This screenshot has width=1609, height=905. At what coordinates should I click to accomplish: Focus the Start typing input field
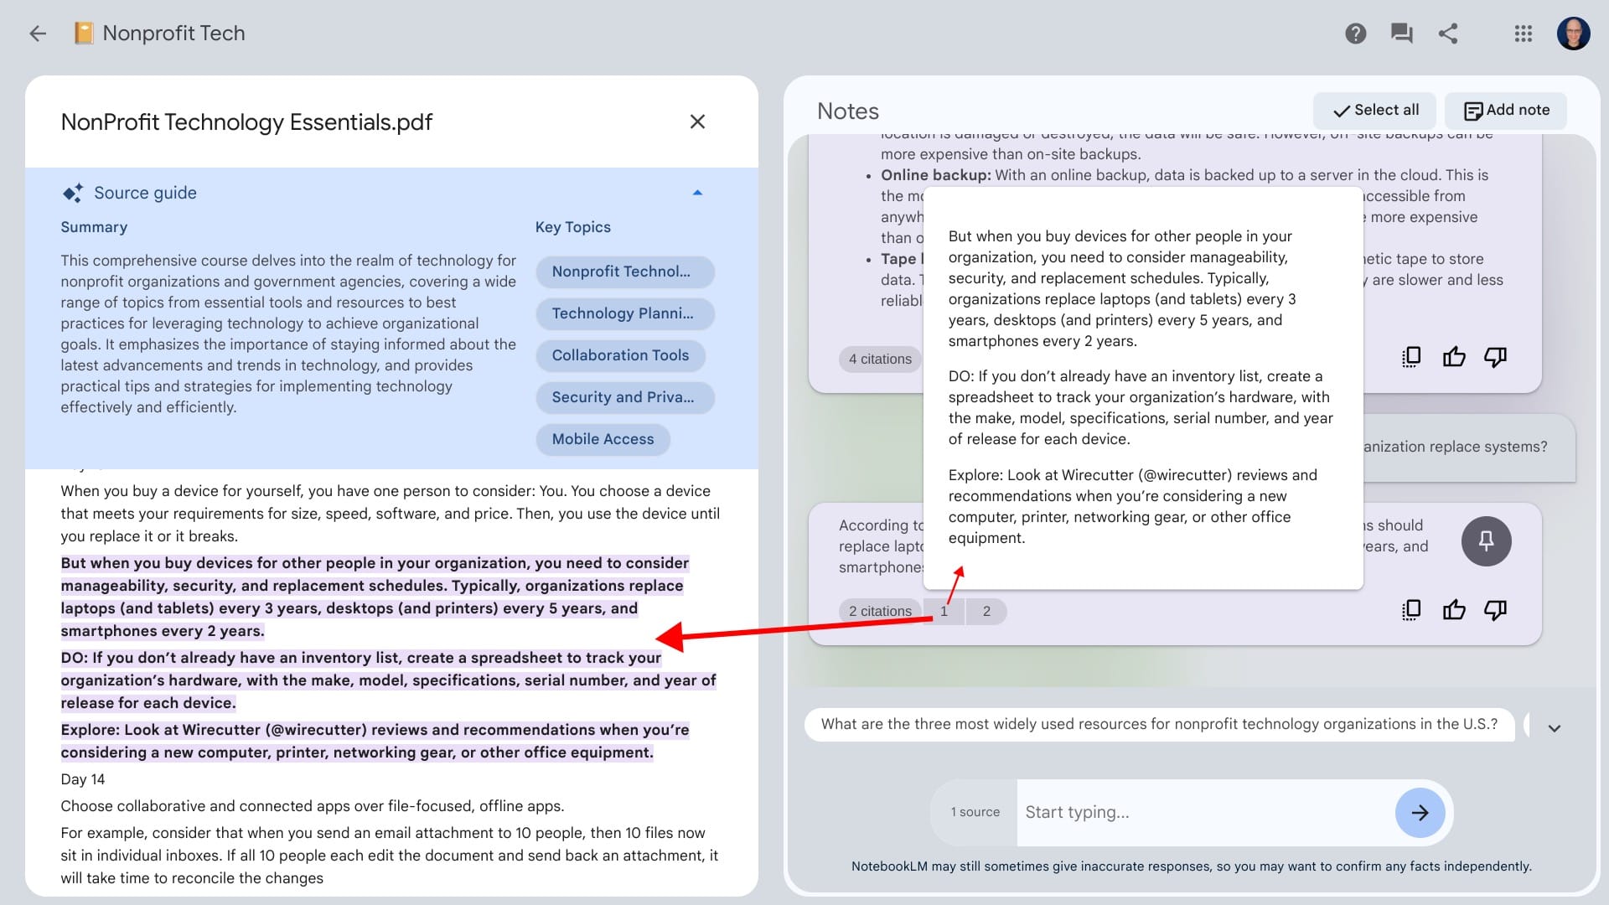pyautogui.click(x=1205, y=812)
